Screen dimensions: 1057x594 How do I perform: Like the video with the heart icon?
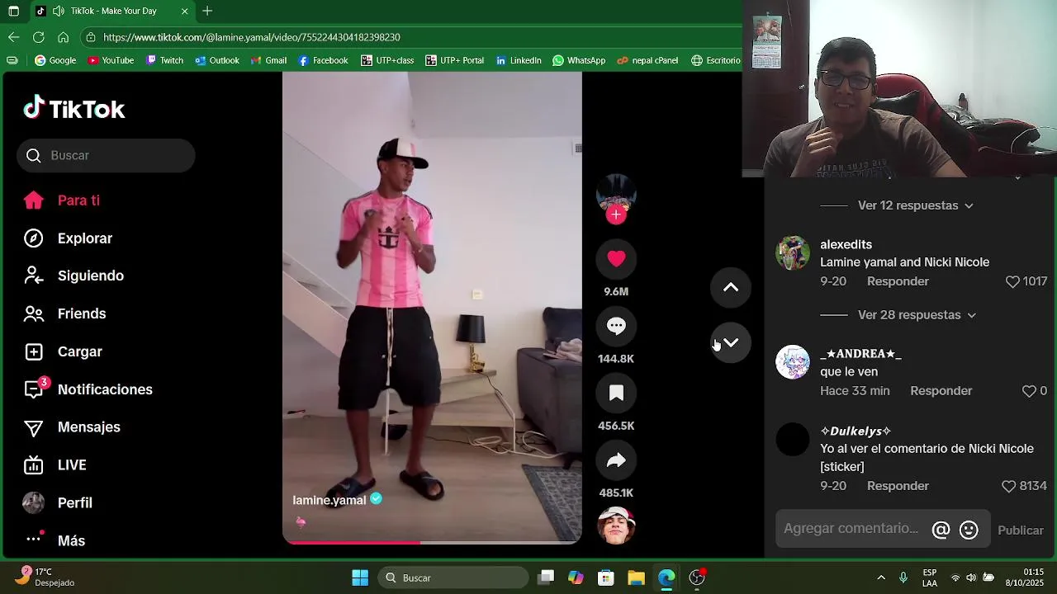616,259
